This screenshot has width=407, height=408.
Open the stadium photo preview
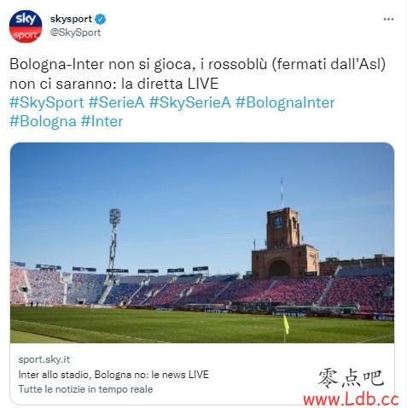tap(202, 242)
